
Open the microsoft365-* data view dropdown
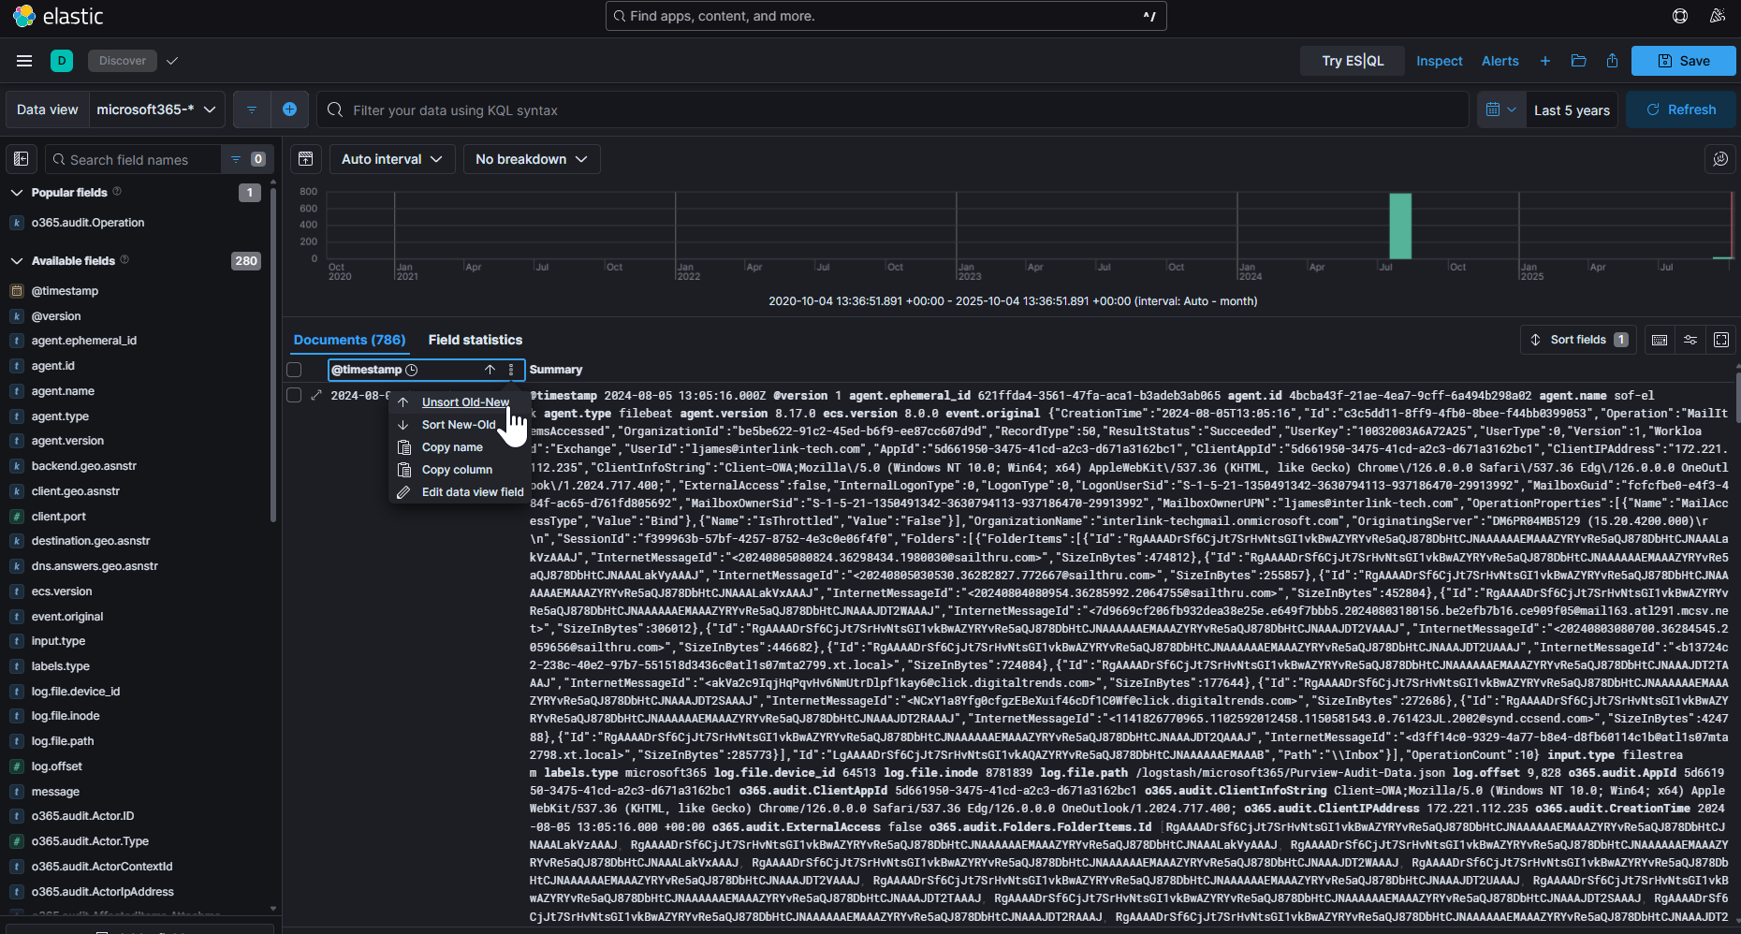pos(156,109)
